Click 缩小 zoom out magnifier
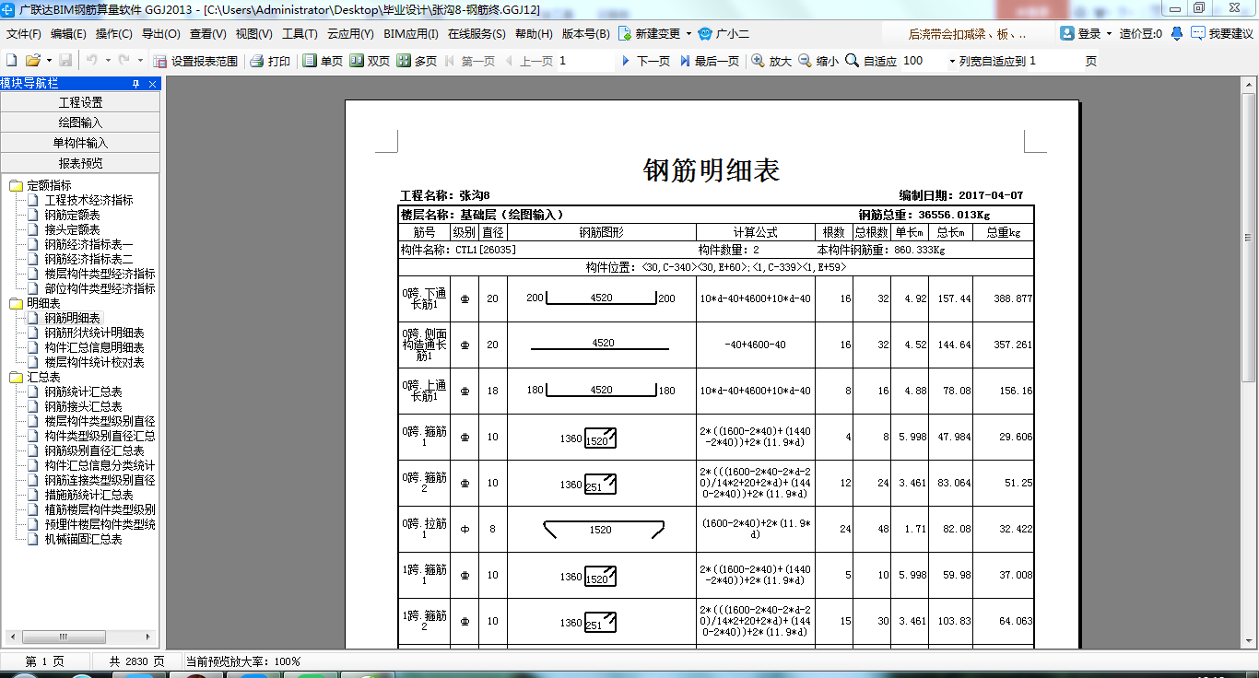The width and height of the screenshot is (1259, 678). pos(818,61)
